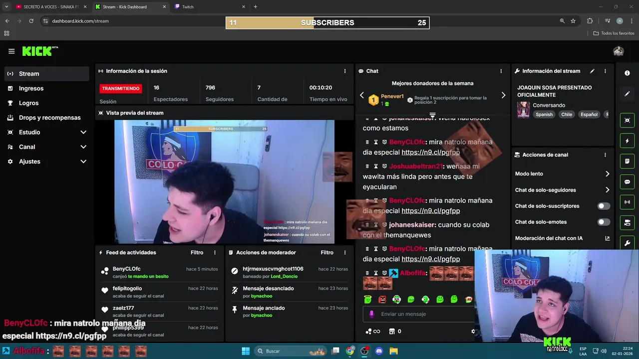Toggle Chat de solo-emotes switch
Screen dimensions: 639x359
click(604, 222)
